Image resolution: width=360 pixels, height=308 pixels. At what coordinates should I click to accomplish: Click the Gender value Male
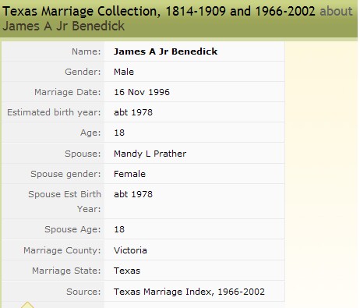point(124,72)
